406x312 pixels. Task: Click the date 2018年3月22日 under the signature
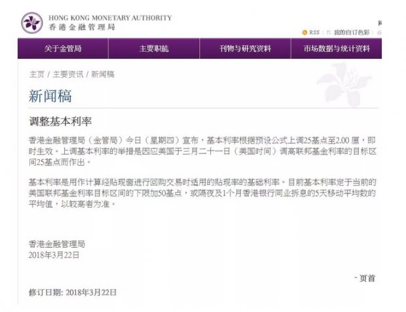pyautogui.click(x=54, y=255)
